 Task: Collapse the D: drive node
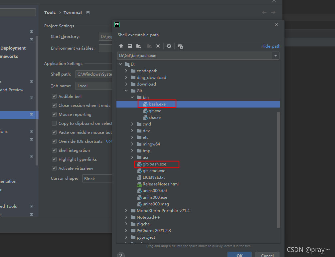[x=120, y=64]
